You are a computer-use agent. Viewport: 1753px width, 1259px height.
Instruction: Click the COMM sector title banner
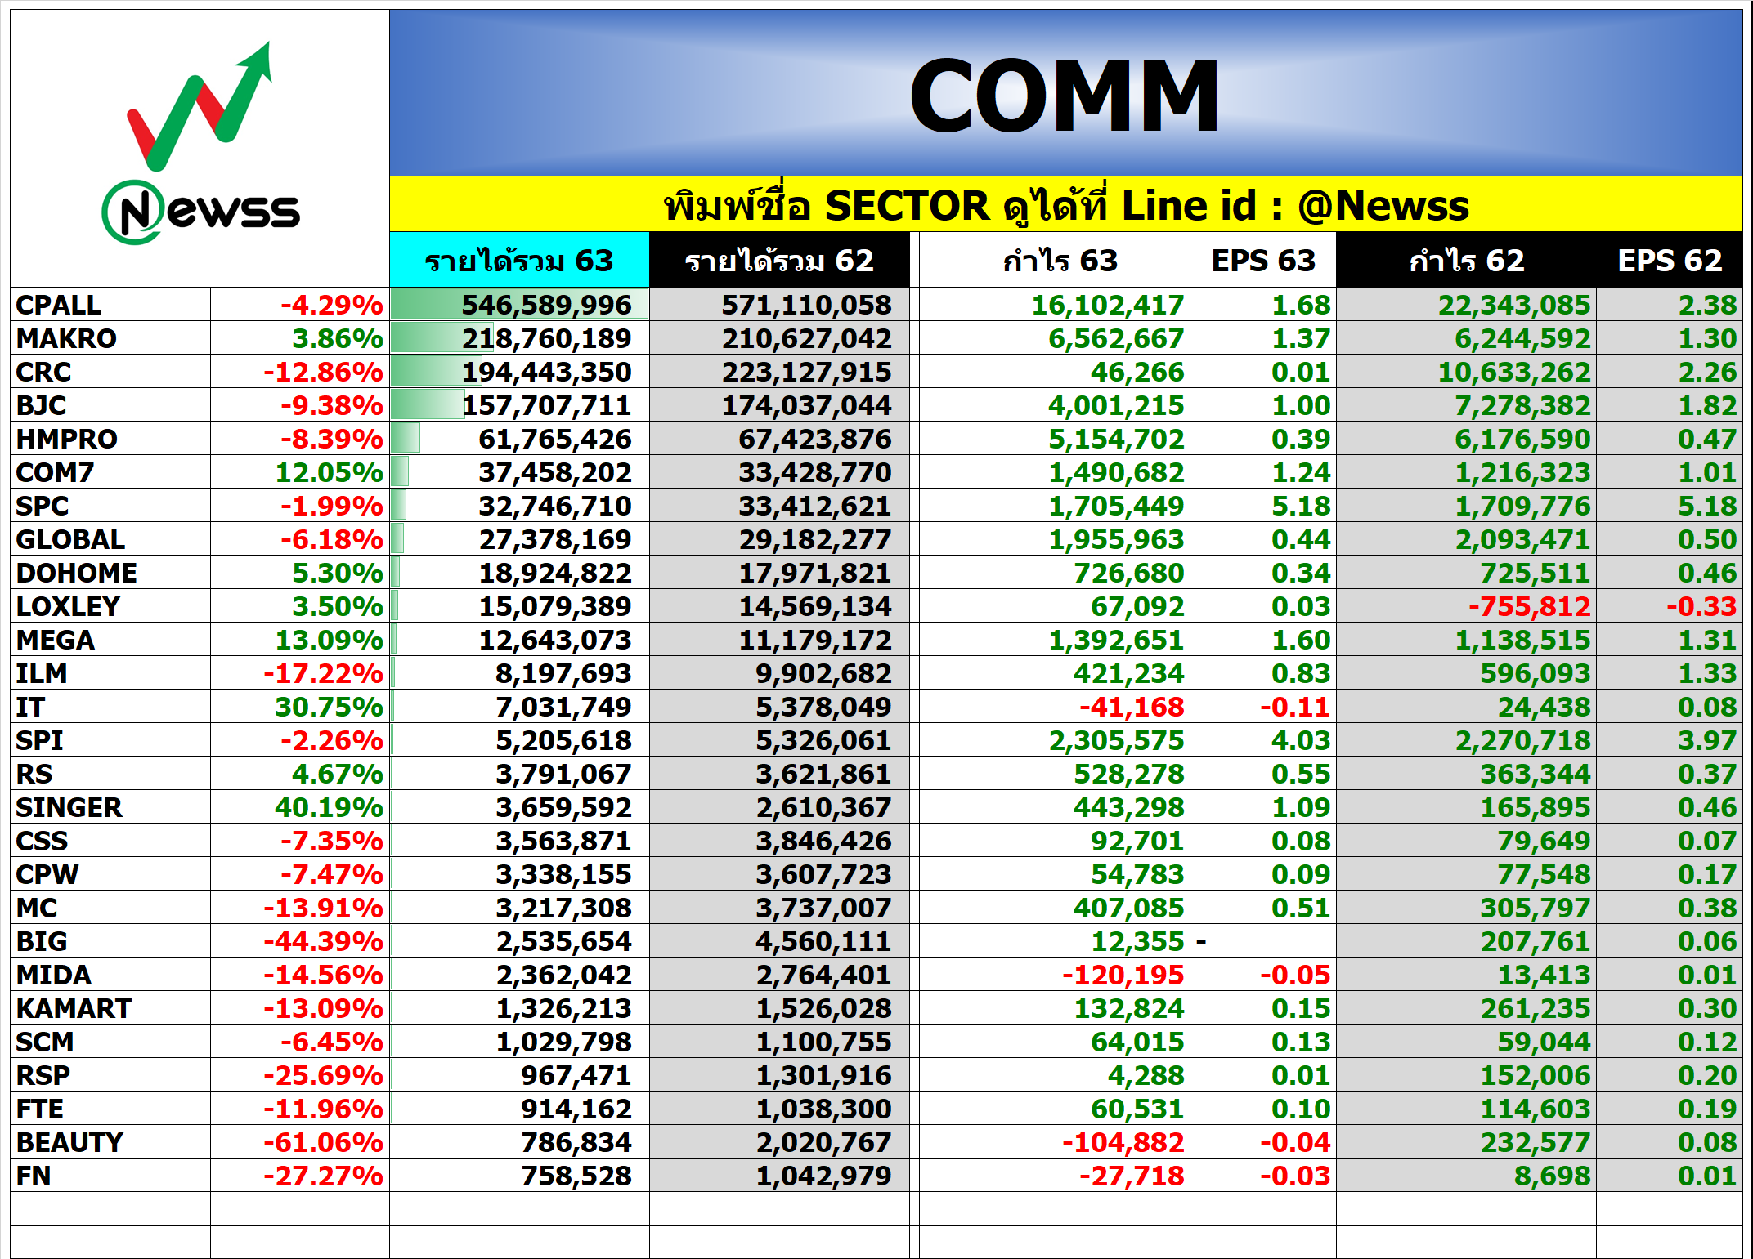tap(1065, 93)
